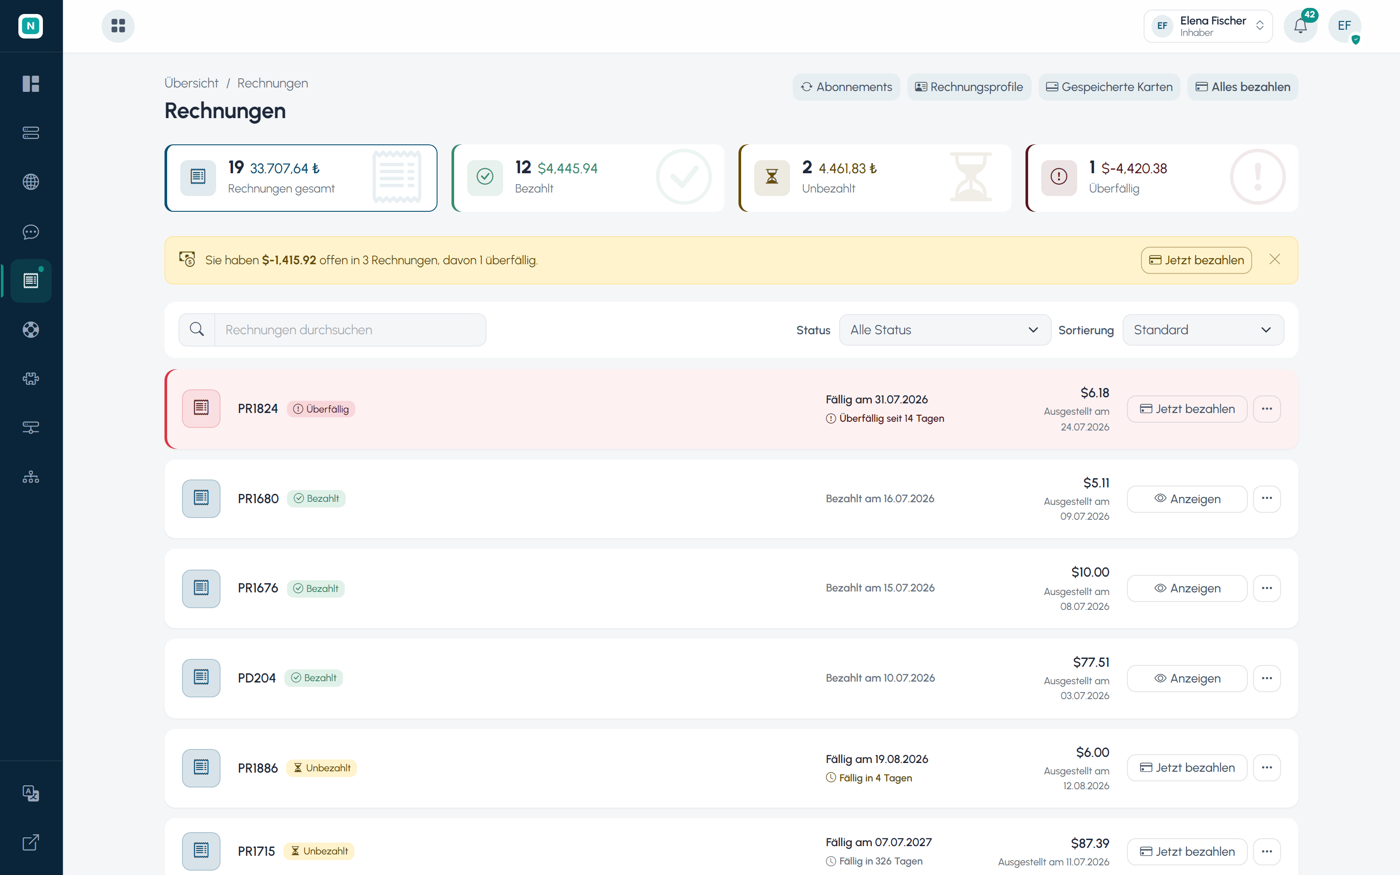Click invoice number PD204
The height and width of the screenshot is (875, 1400).
(x=257, y=678)
